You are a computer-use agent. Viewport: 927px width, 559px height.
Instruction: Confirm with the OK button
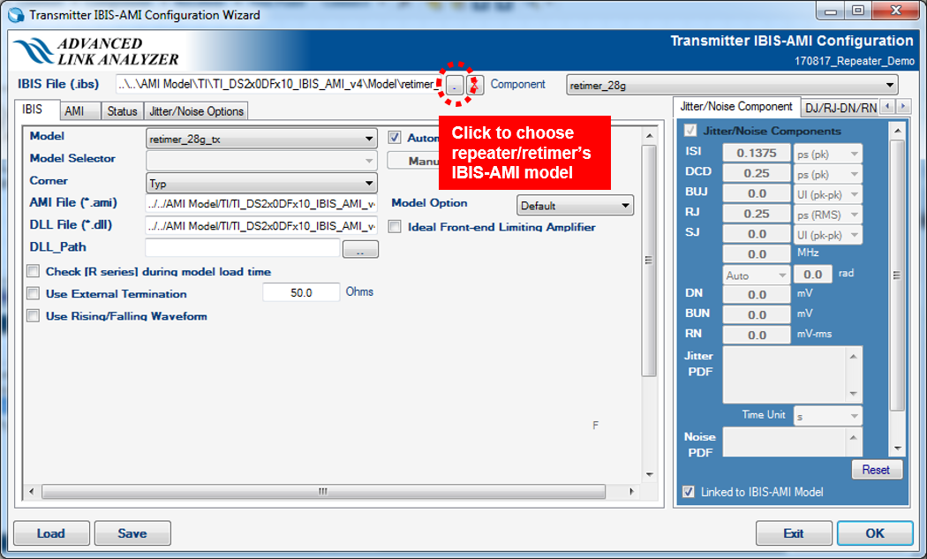pyautogui.click(x=875, y=533)
